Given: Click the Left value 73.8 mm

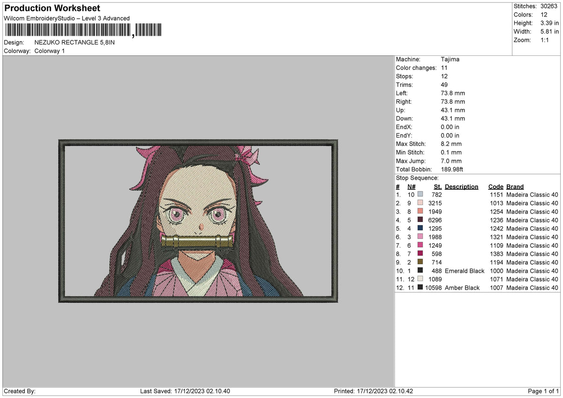Looking at the screenshot, I should 453,93.
